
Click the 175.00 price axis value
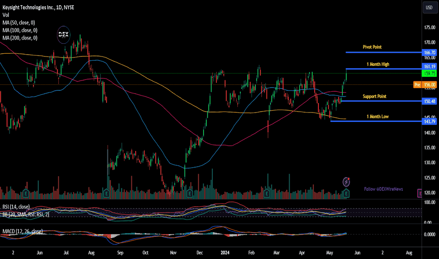tap(430, 27)
